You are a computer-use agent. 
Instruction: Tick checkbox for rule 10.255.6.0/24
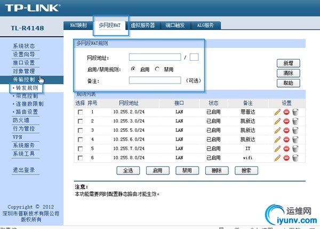click(x=81, y=140)
